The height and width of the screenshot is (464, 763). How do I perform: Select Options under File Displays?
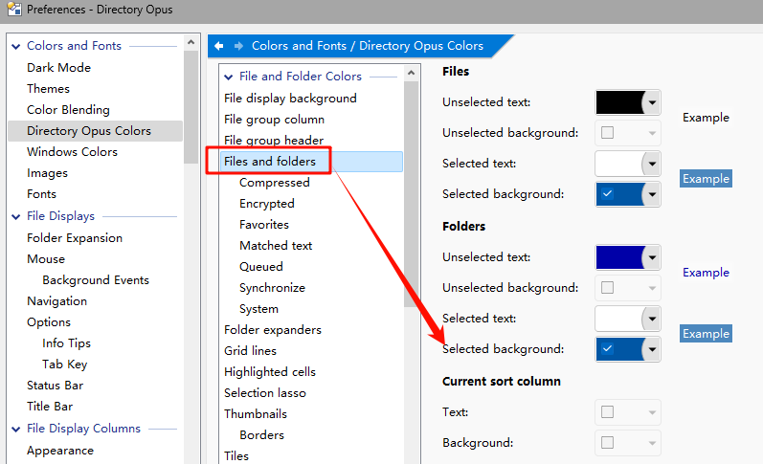49,322
